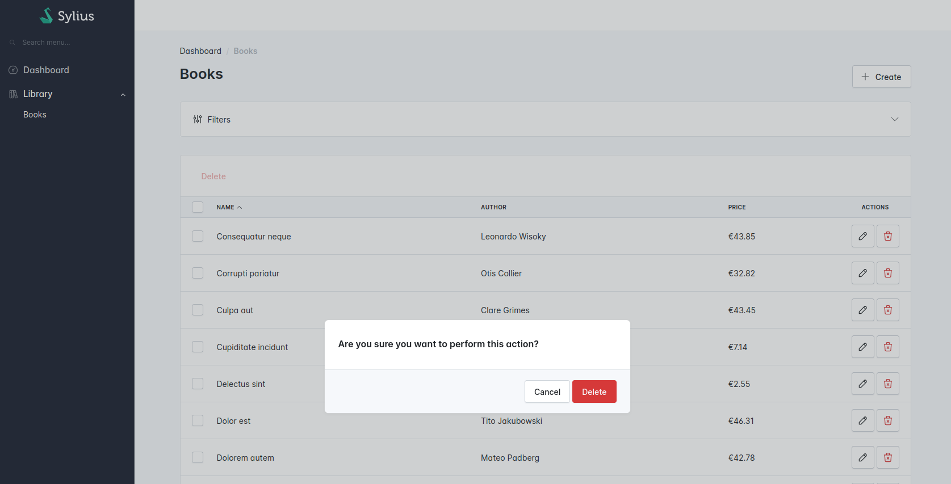The height and width of the screenshot is (484, 951).
Task: Edit the Dolorem autem book
Action: pyautogui.click(x=862, y=457)
